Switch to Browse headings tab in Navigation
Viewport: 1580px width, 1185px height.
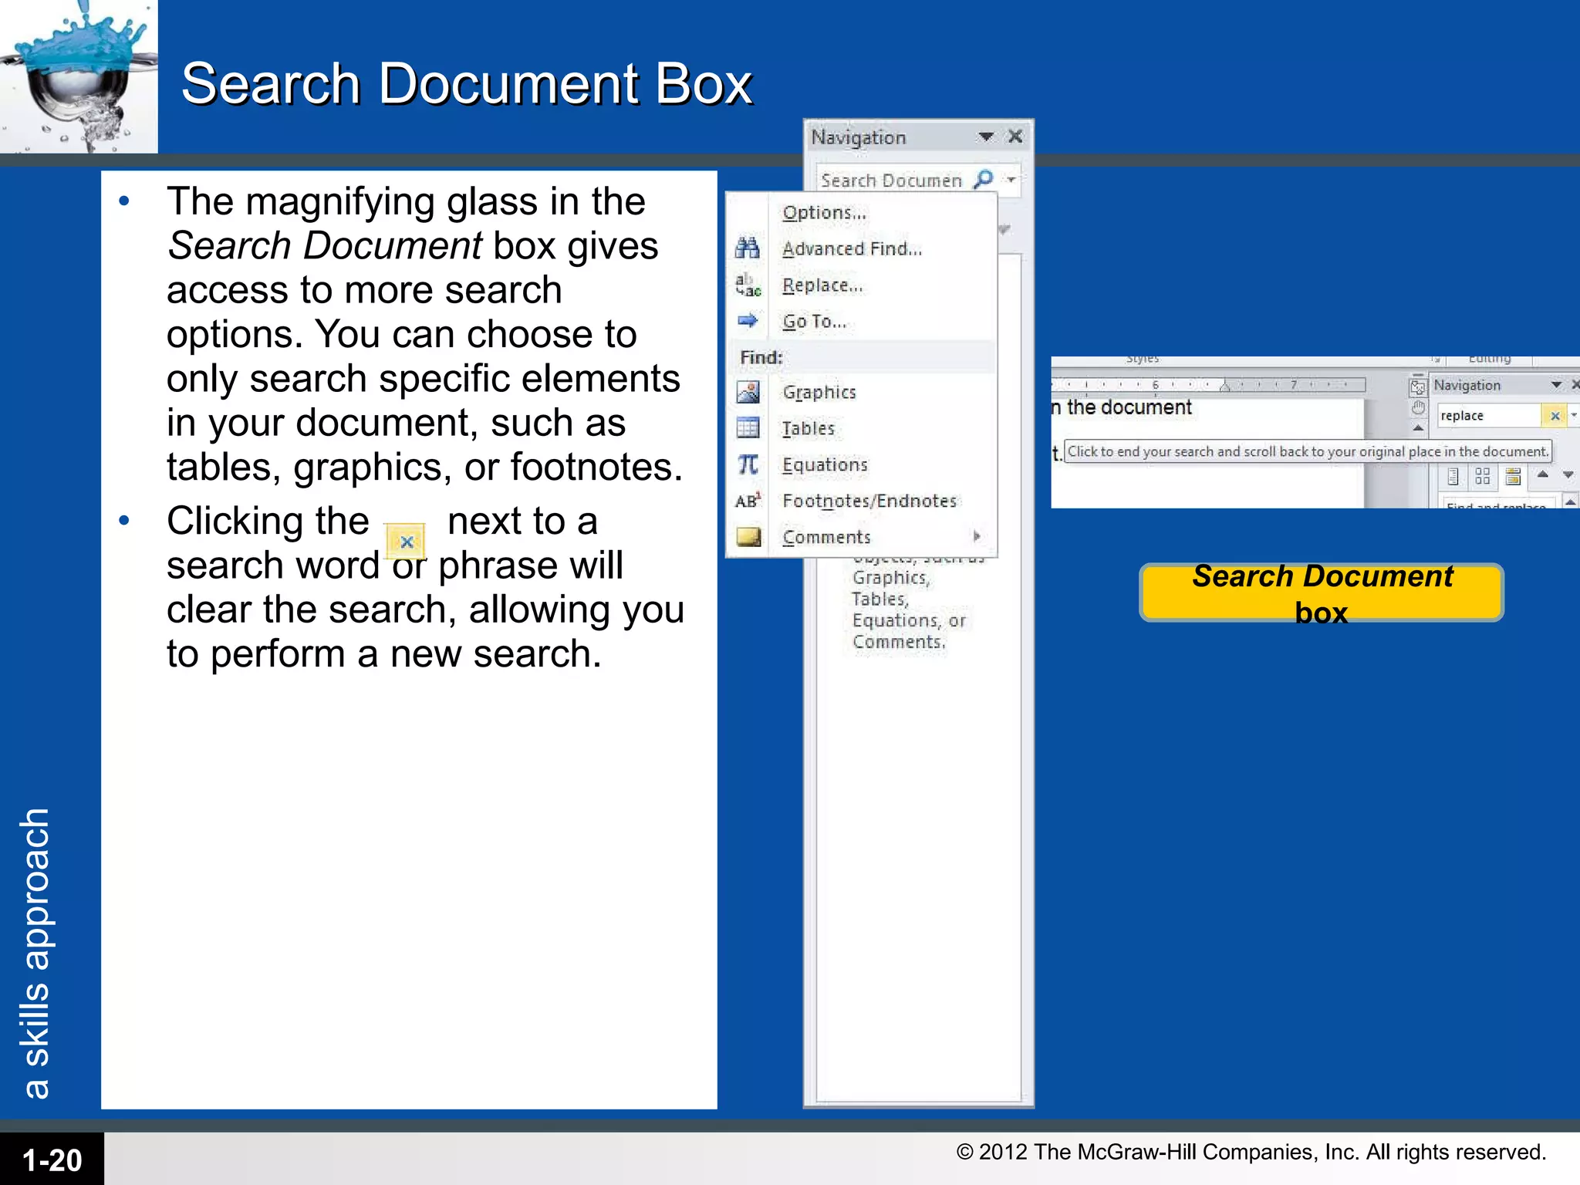1452,477
